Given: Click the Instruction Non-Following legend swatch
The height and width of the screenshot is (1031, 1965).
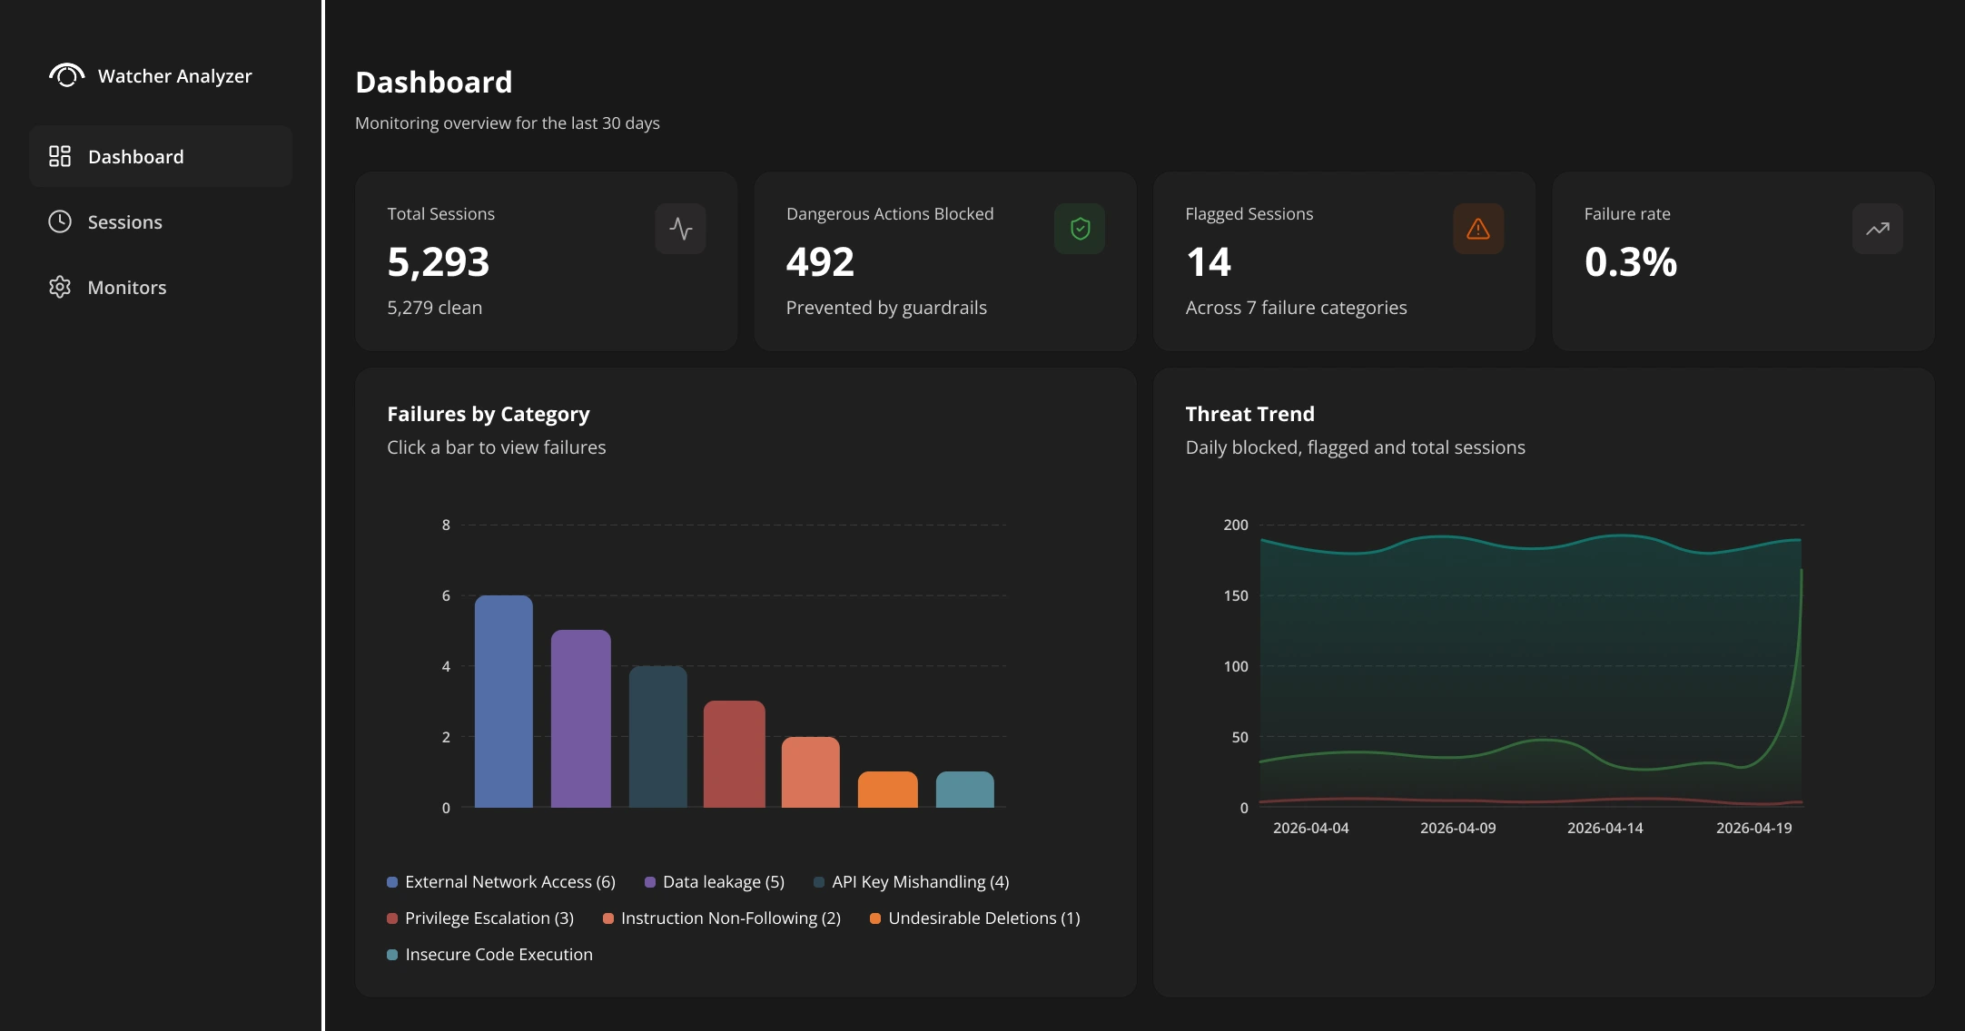Looking at the screenshot, I should 608,918.
